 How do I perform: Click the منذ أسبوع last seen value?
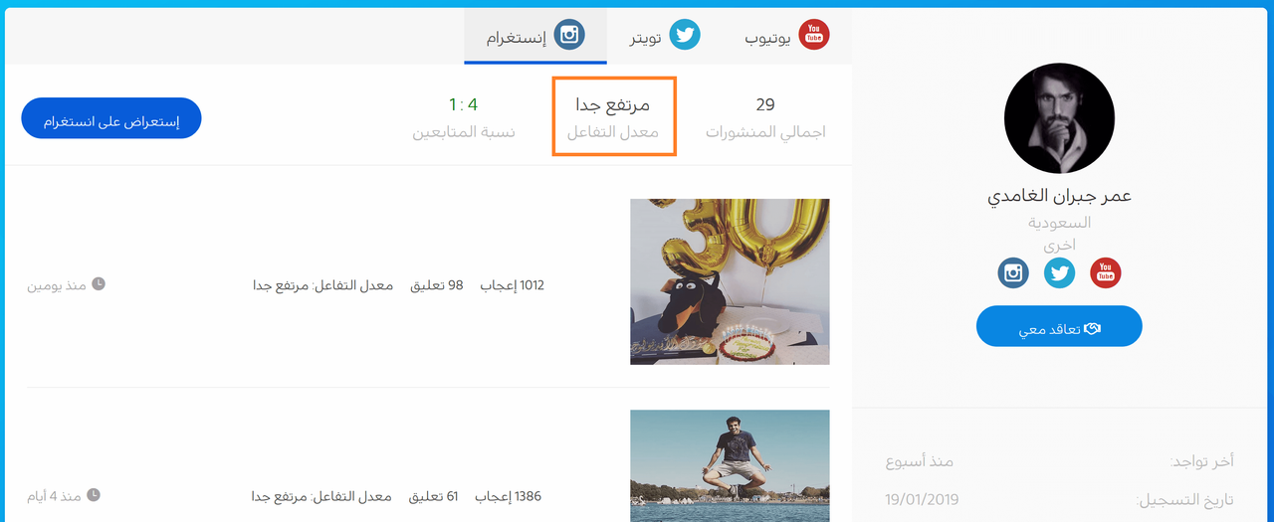pyautogui.click(x=920, y=462)
